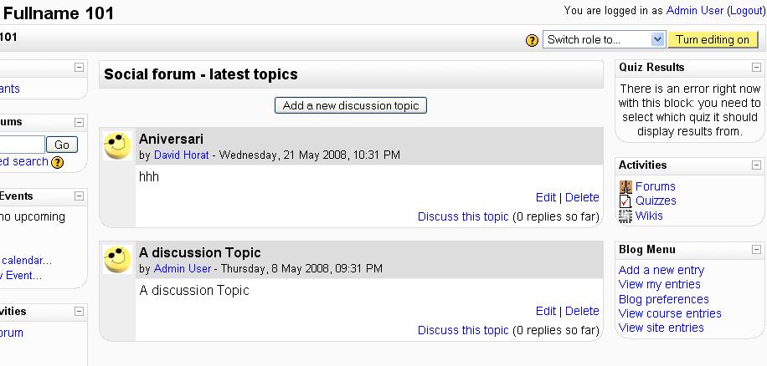Screen dimensions: 767x366
Task: Delete the A discussion Topic post
Action: (582, 312)
